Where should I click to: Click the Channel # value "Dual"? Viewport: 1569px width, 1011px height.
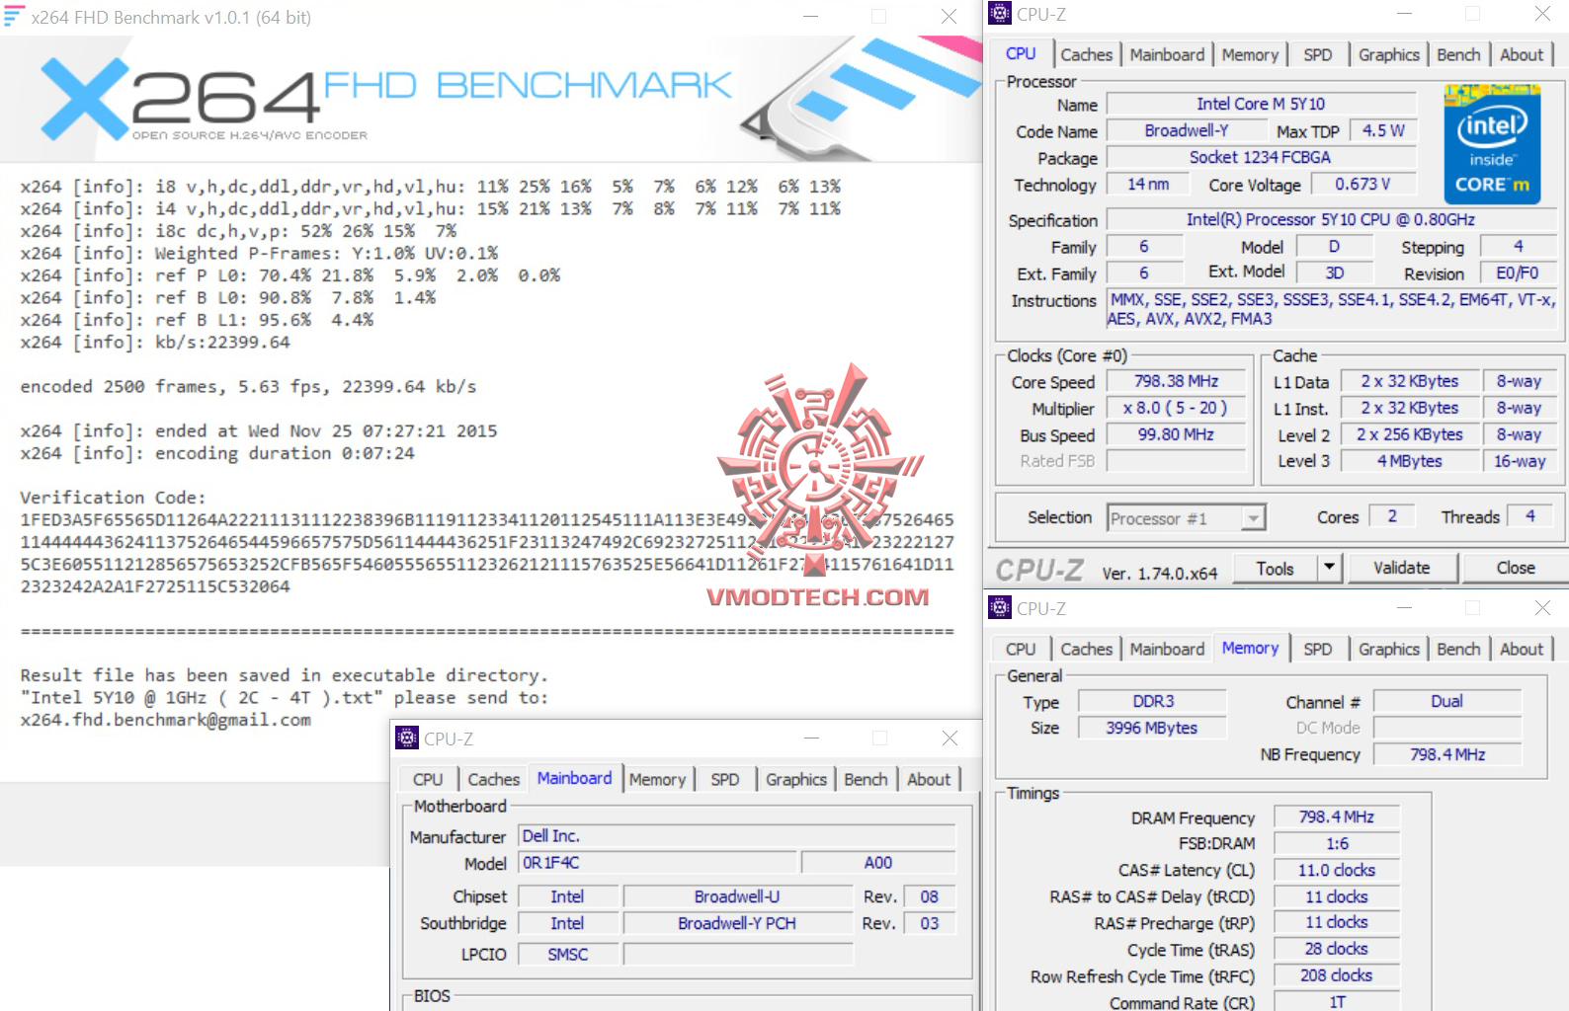[x=1446, y=701]
